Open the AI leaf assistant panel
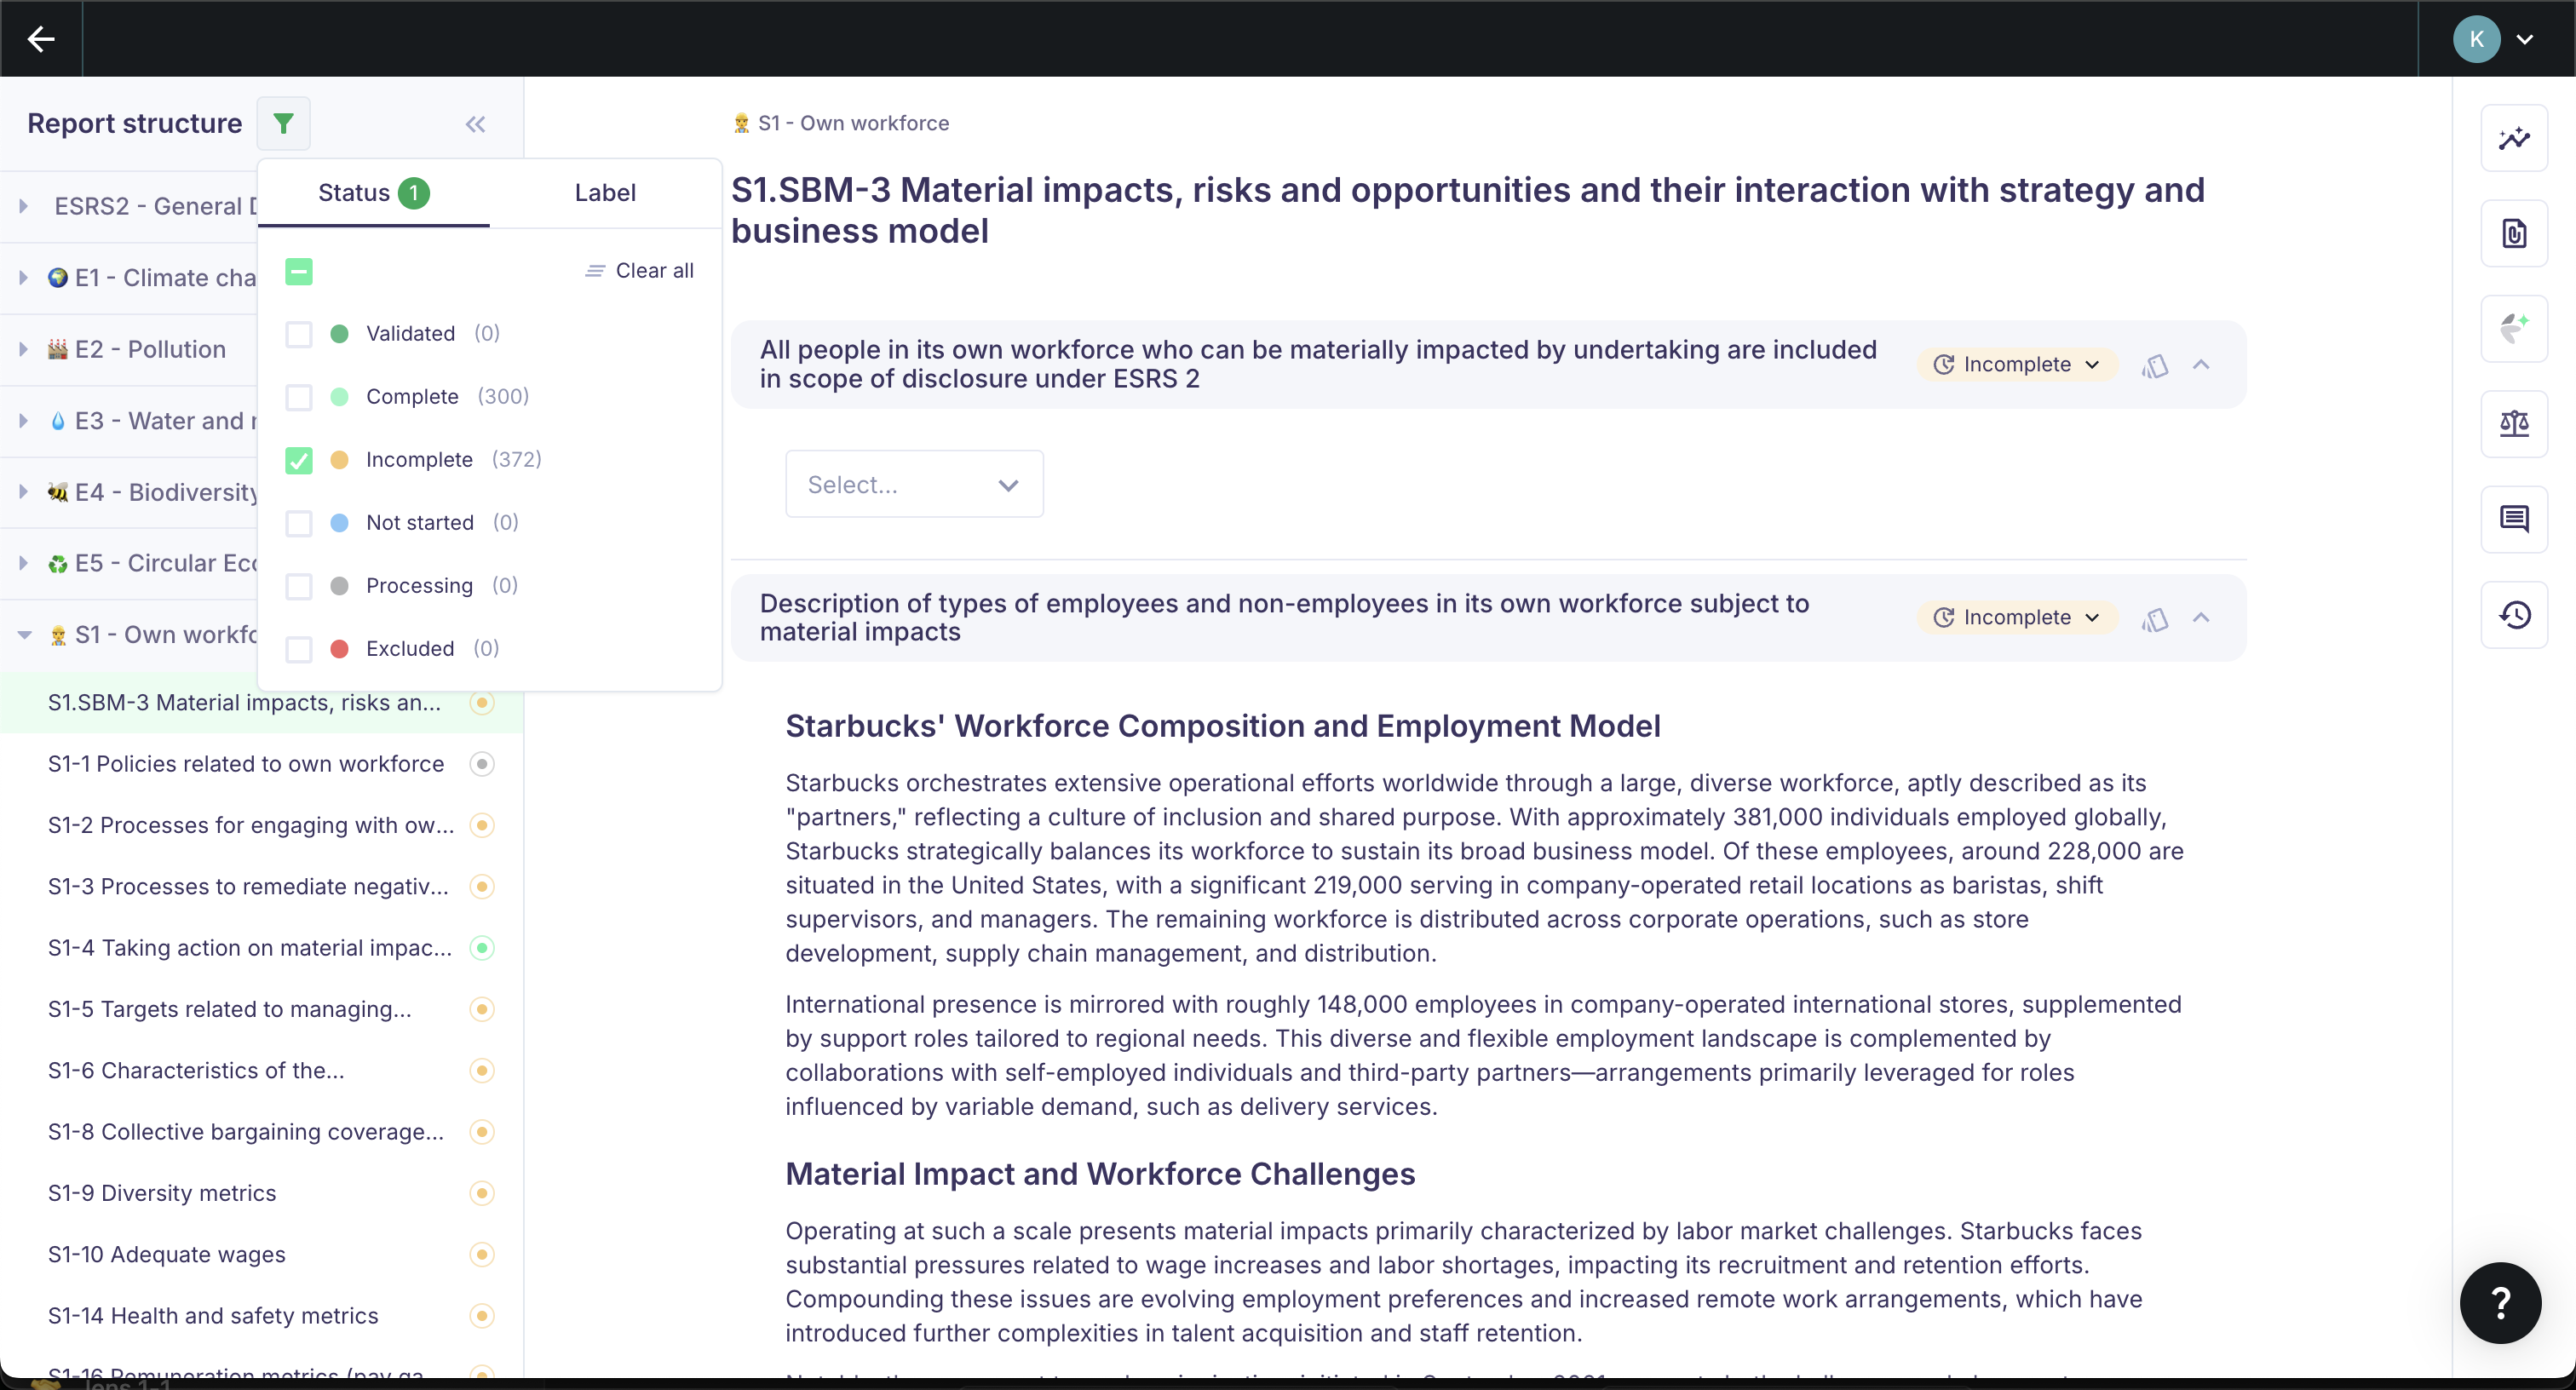Screen dimensions: 2576x1390 click(x=2513, y=328)
